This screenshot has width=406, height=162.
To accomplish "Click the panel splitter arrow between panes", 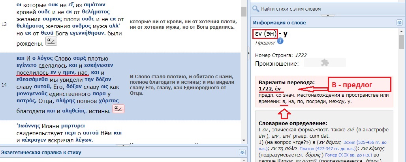I will tap(248, 53).
